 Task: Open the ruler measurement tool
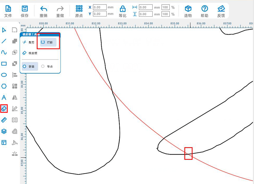point(4,120)
